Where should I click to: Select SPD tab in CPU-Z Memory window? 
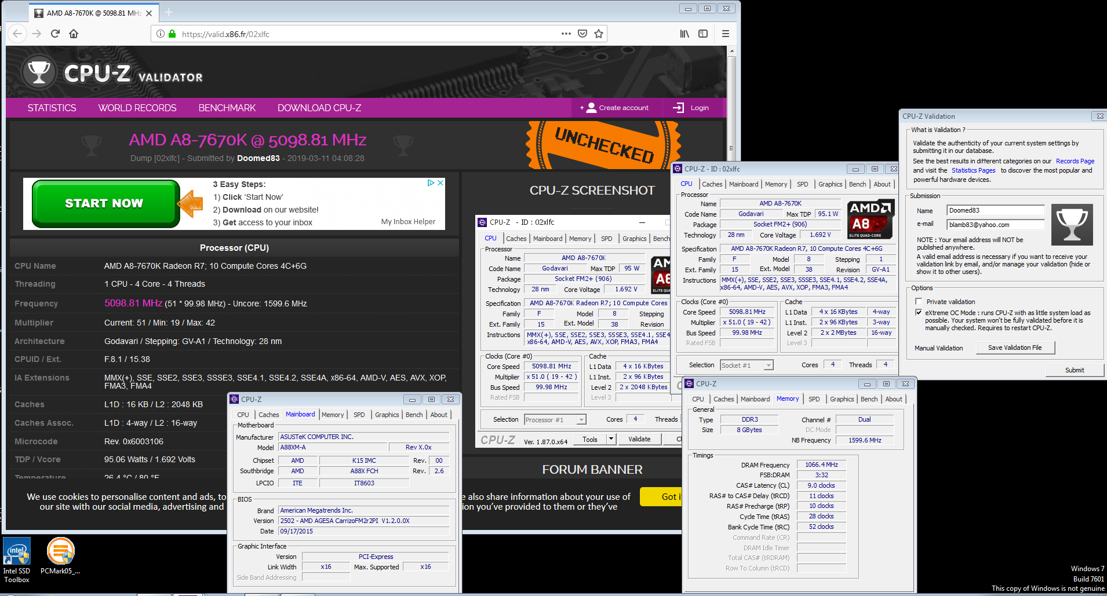(x=814, y=399)
